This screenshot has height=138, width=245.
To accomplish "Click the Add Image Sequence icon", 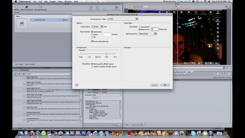I will tap(41, 7).
